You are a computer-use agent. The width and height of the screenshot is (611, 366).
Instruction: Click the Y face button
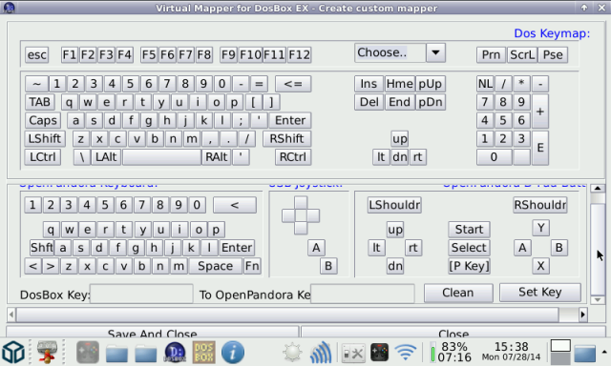(x=541, y=228)
